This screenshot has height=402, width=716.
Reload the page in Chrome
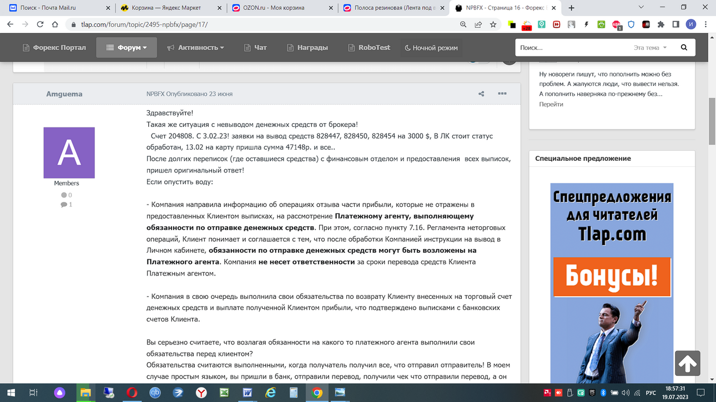40,24
